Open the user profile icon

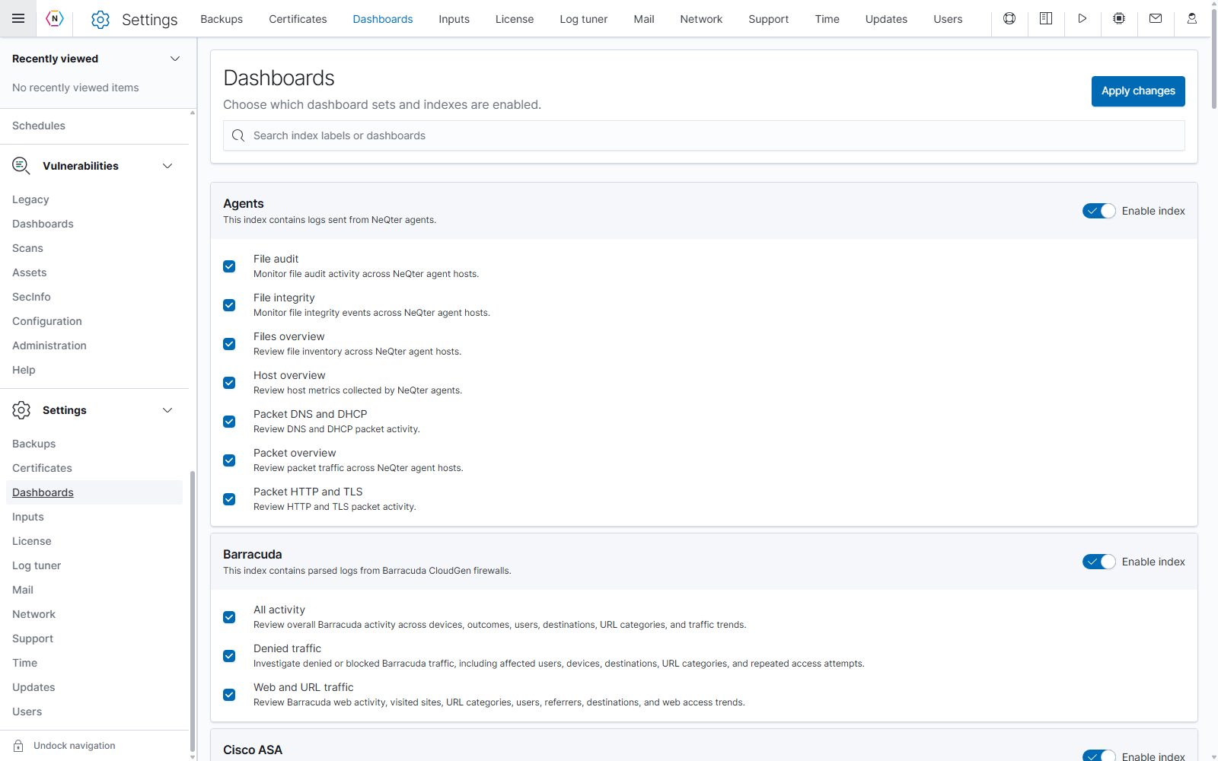click(1192, 18)
